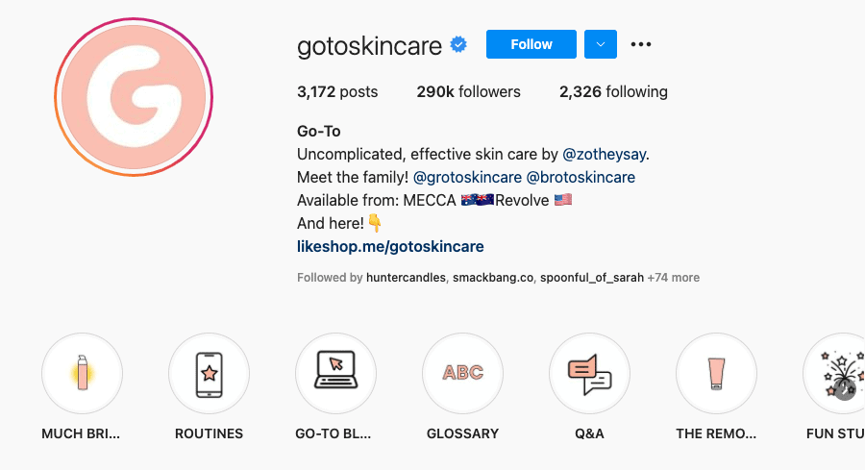The height and width of the screenshot is (470, 865).
Task: Visit the @grotoskincare profile link
Action: (467, 177)
